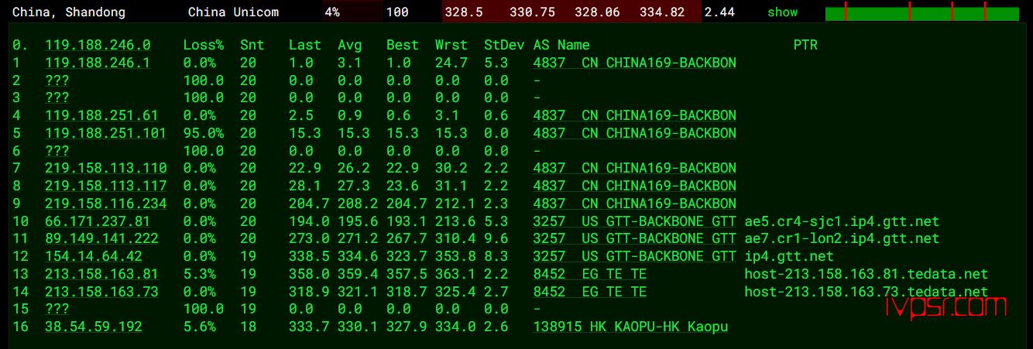Viewport: 1033px width, 349px height.
Task: Open AS 3257 GTT link on hop 10
Action: pos(634,221)
